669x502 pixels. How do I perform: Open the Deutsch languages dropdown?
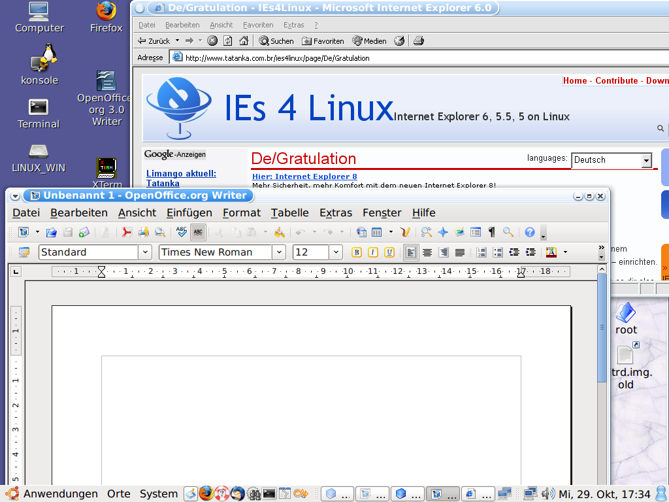[x=646, y=160]
